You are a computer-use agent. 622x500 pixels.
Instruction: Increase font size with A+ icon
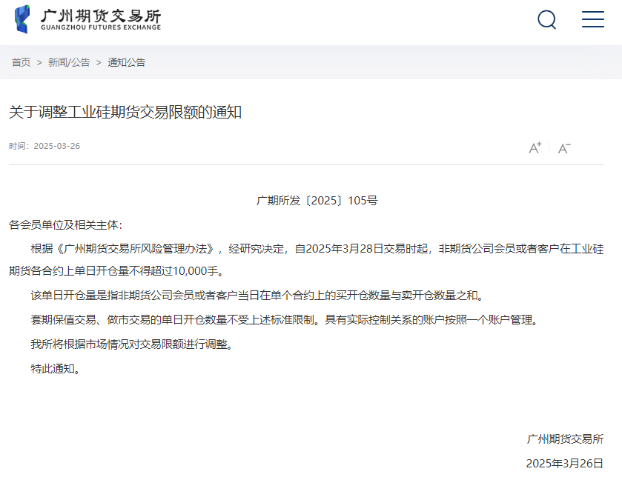point(535,147)
